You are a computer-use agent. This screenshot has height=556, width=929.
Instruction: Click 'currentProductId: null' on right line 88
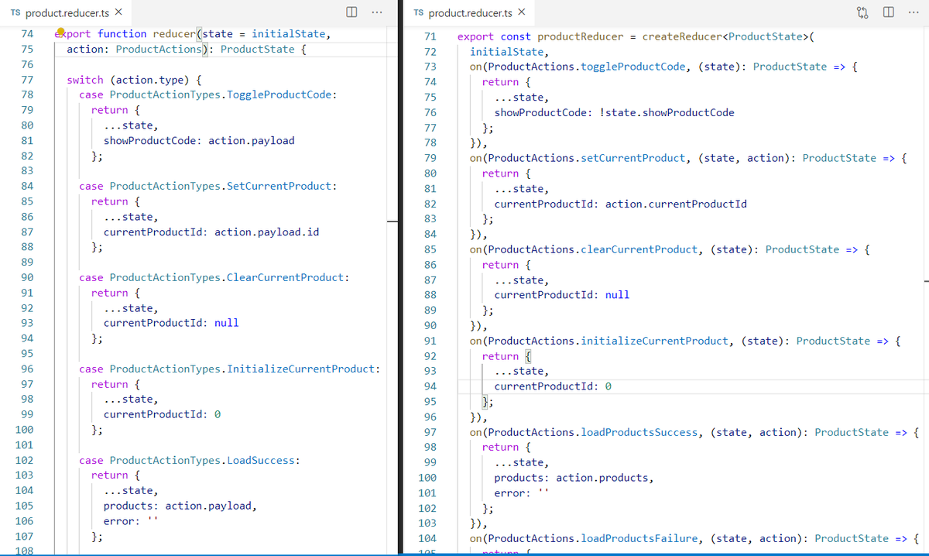(562, 295)
